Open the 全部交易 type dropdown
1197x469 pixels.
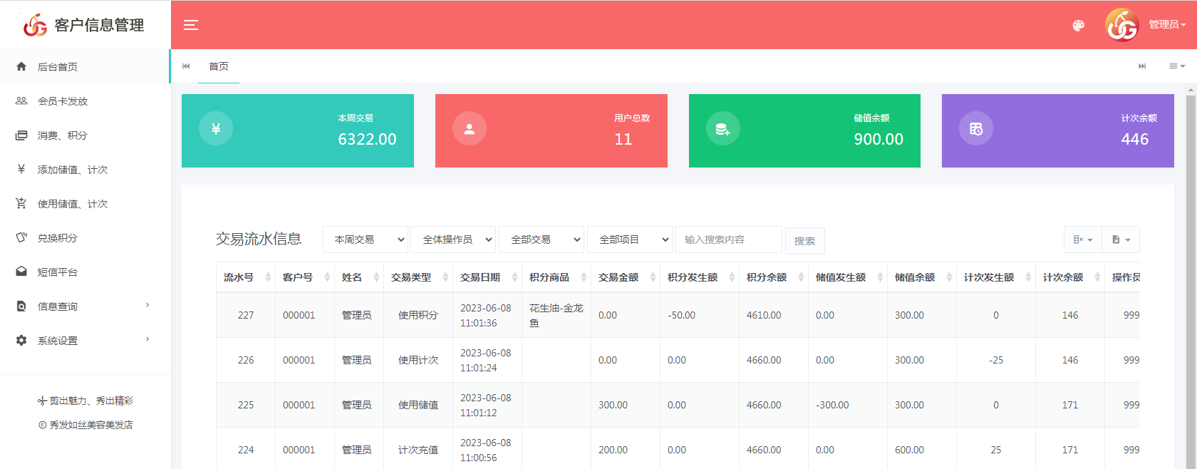click(541, 239)
